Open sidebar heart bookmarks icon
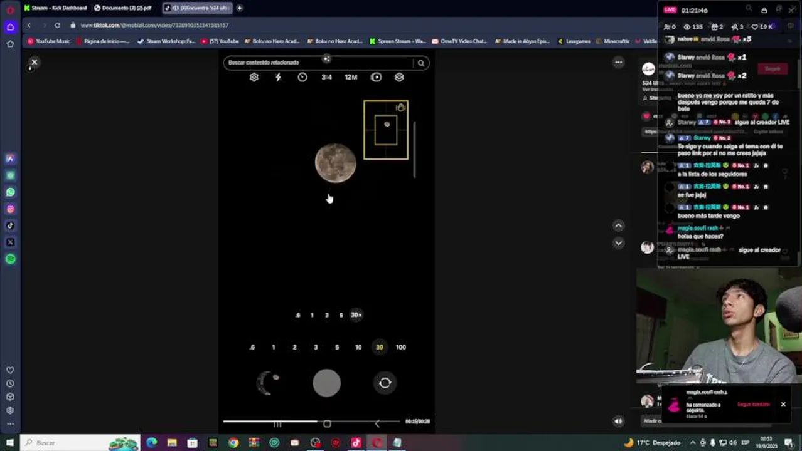This screenshot has height=451, width=802. click(x=10, y=370)
